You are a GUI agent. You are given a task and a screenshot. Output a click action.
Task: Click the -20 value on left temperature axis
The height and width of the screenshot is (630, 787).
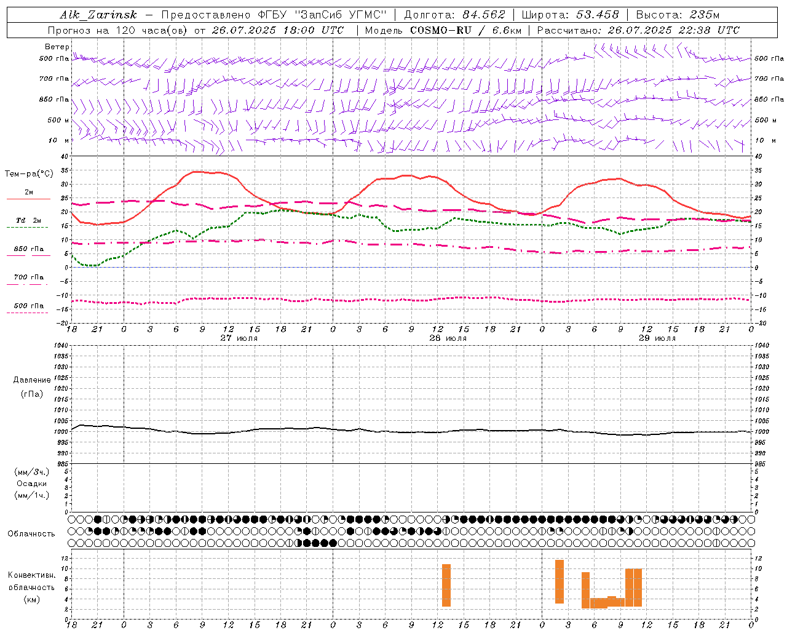tap(63, 323)
